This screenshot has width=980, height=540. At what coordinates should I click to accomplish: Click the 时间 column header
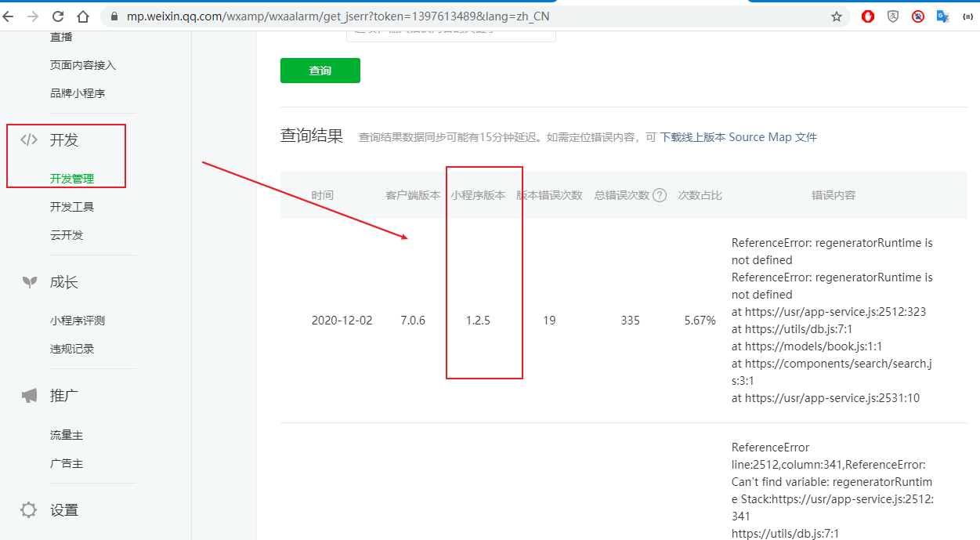tap(322, 195)
